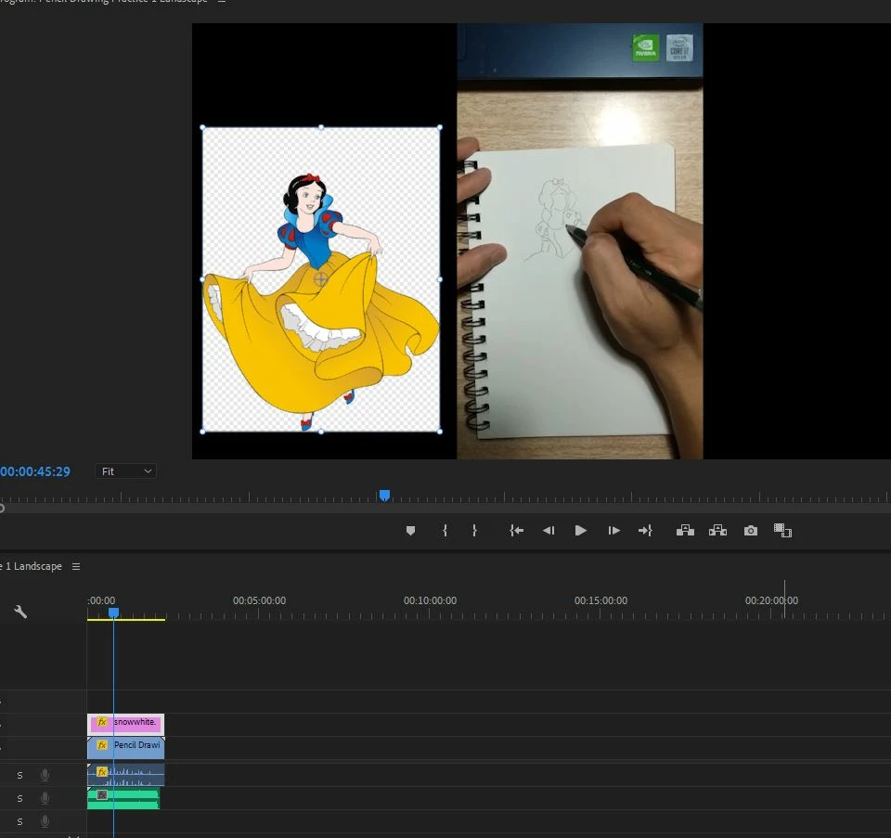Click the top-left transform handle of Snow White image

coord(203,128)
